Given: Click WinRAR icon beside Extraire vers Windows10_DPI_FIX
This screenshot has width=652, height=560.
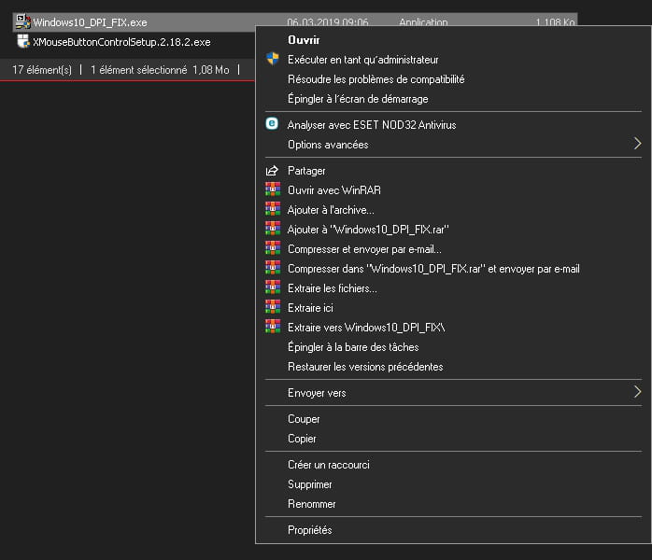Looking at the screenshot, I should pyautogui.click(x=273, y=327).
